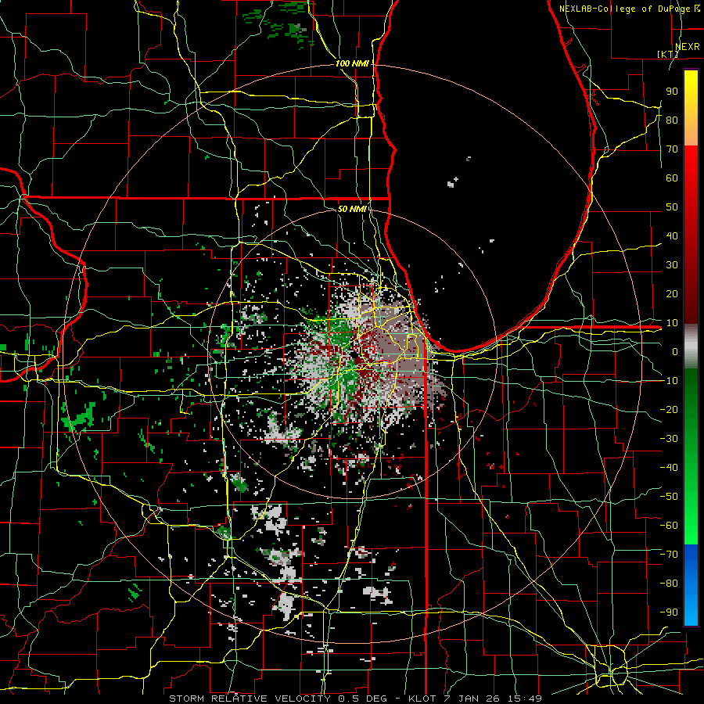The height and width of the screenshot is (704, 704).
Task: Click the 80 value on the velocity scale
Action: 672,120
